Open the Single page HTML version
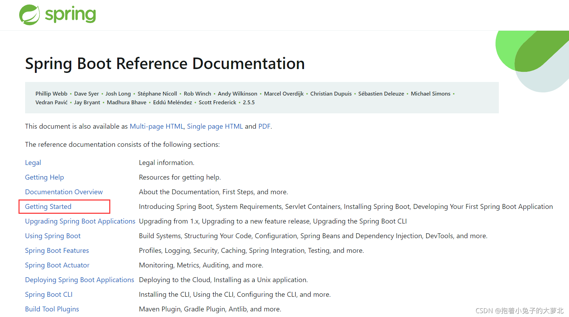 coord(215,127)
